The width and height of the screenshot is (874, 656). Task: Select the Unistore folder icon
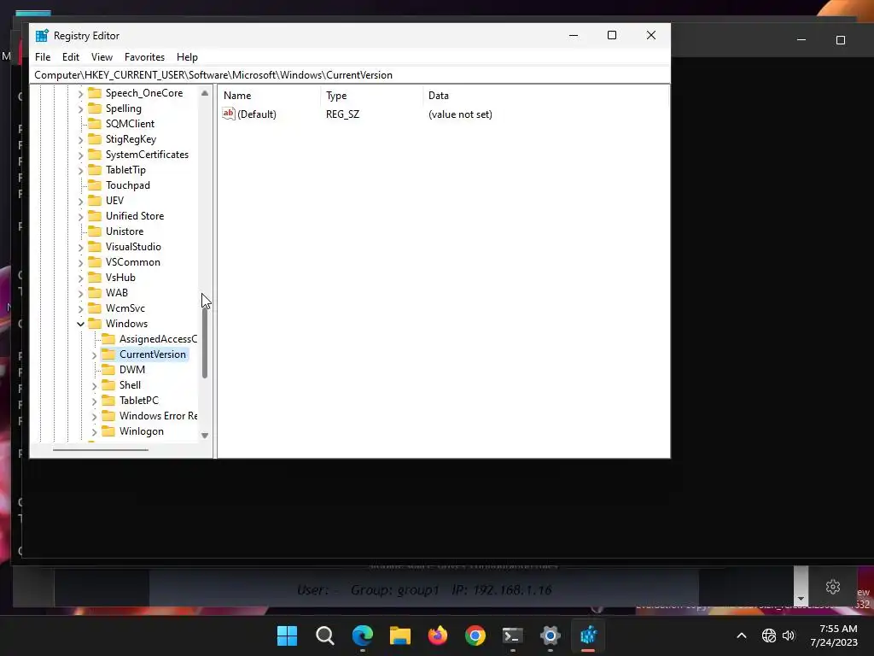[95, 231]
